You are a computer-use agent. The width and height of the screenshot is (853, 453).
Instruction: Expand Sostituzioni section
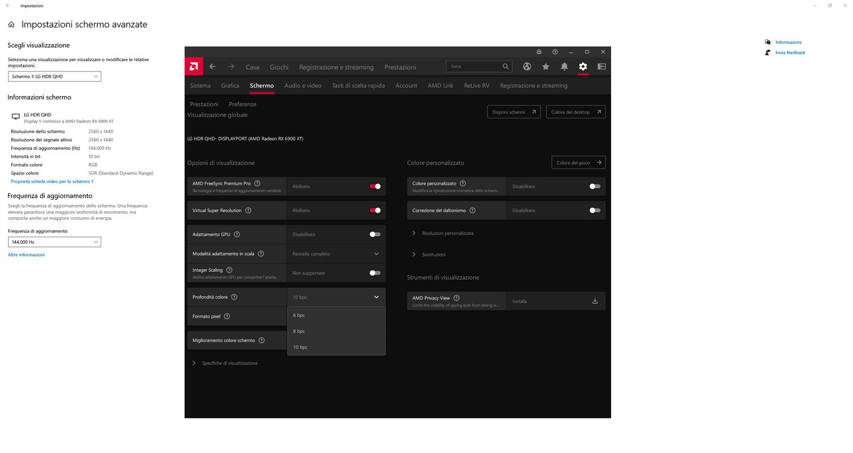428,254
